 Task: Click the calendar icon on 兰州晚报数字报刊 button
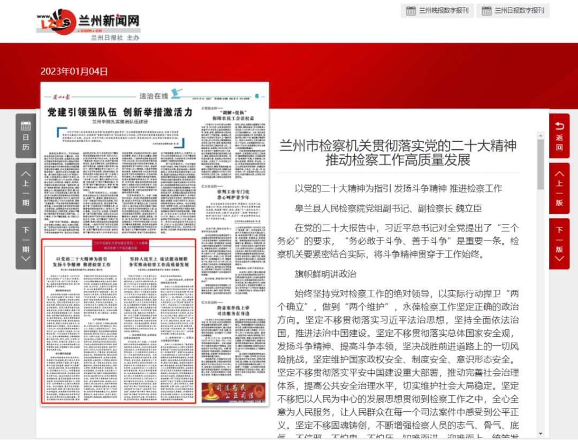pyautogui.click(x=410, y=11)
